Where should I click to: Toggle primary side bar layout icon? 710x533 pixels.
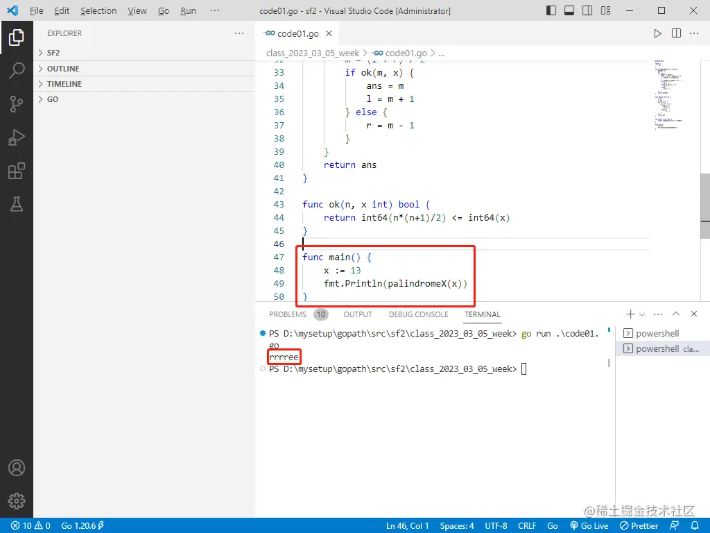point(551,10)
